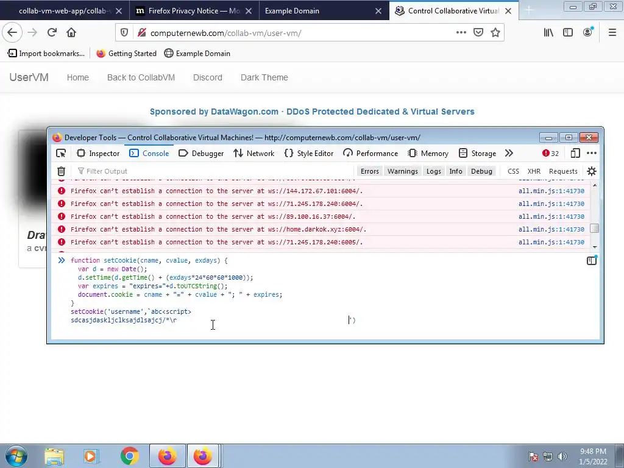Toggle the Debug console filter

tap(481, 171)
